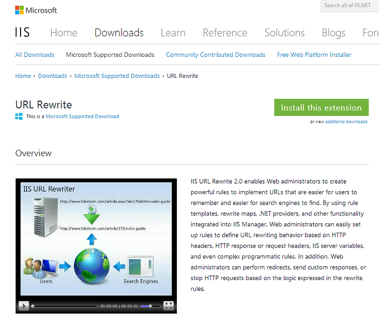The width and height of the screenshot is (379, 319).
Task: Click the IIS URL Rewriter video thumbnail
Action: coord(96,239)
